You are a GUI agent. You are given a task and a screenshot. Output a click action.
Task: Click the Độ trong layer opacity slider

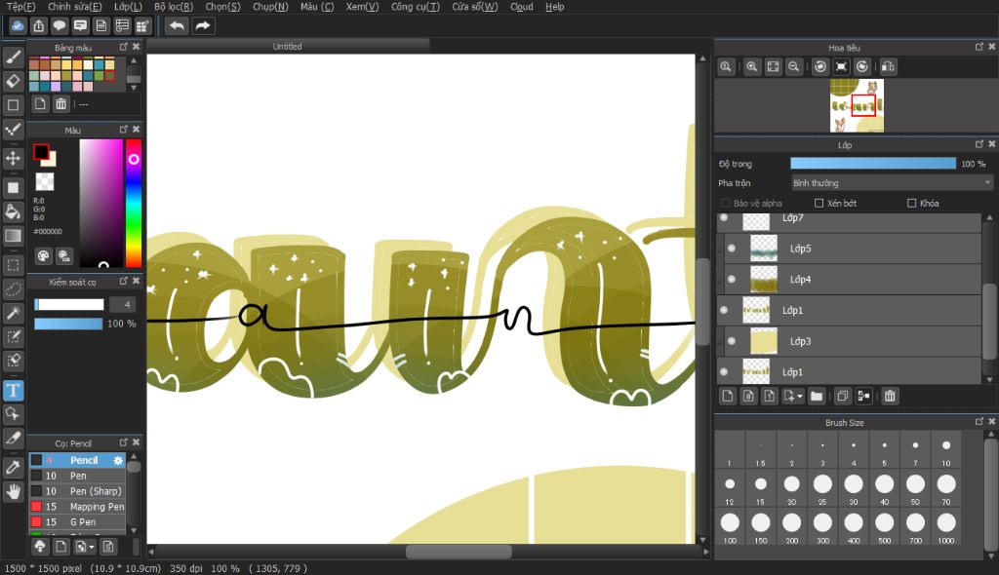[873, 164]
